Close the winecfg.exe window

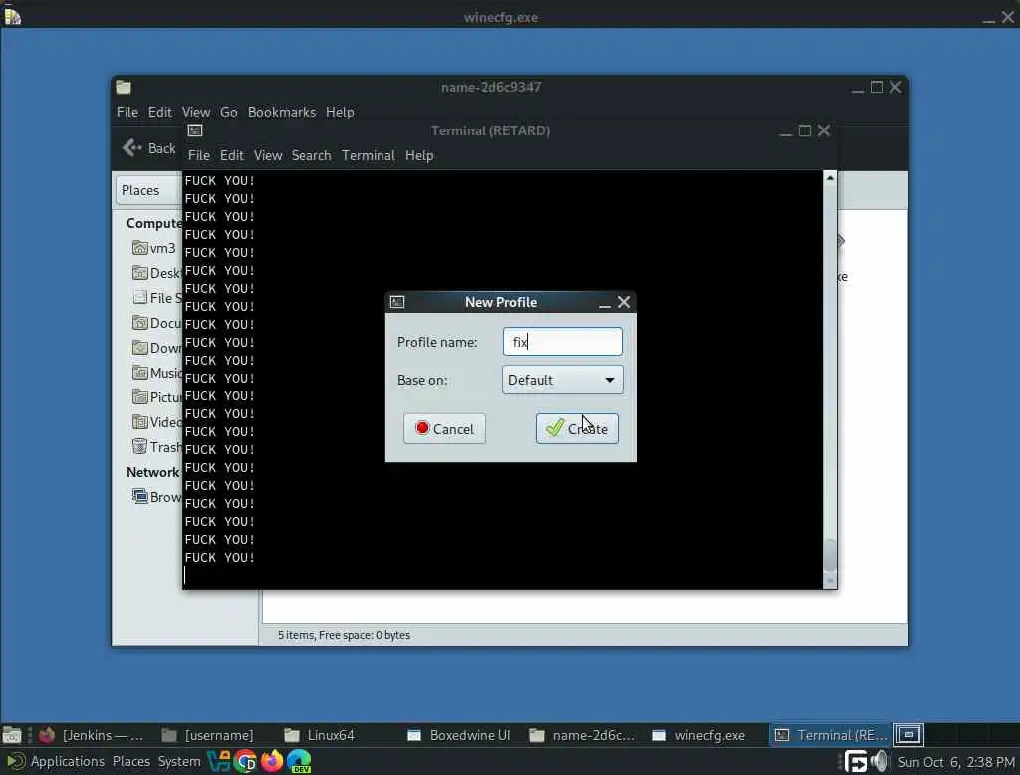tap(1008, 17)
